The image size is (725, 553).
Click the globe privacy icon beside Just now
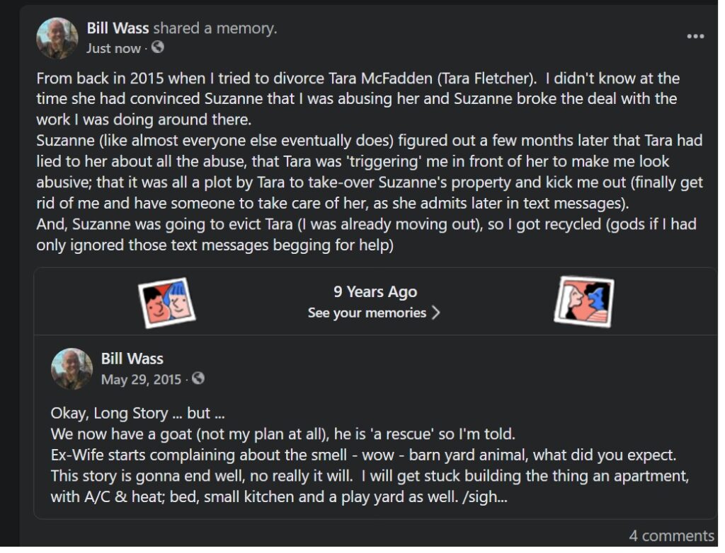[158, 47]
